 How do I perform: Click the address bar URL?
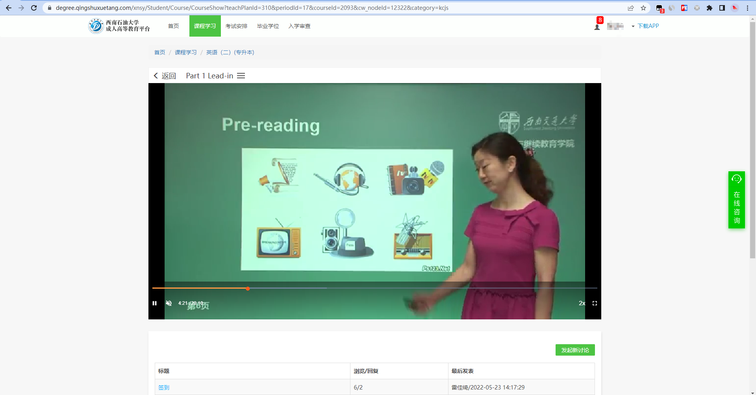pos(252,8)
